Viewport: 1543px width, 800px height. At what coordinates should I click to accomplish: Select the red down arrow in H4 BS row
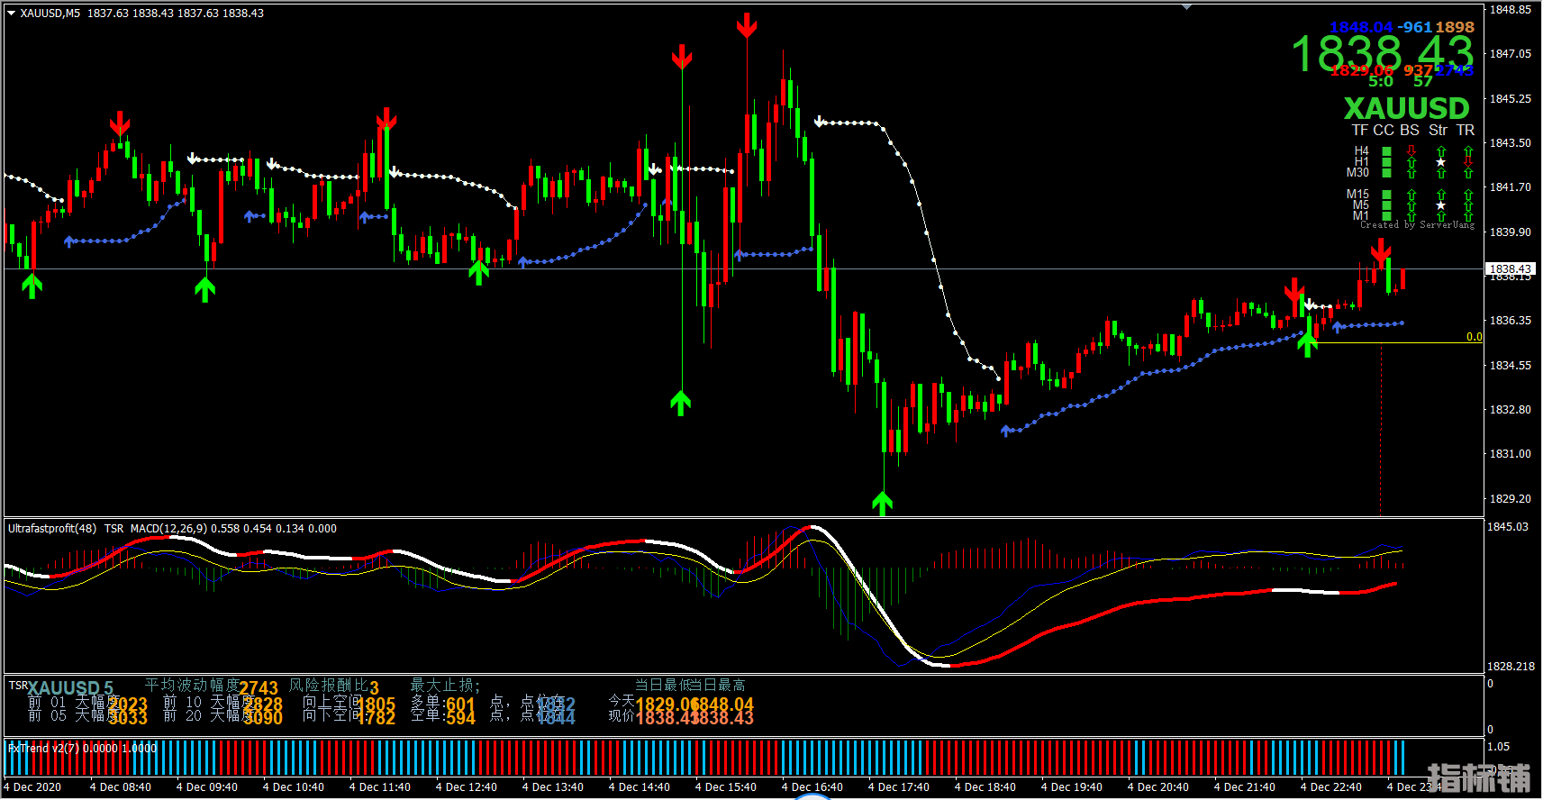(x=1411, y=151)
